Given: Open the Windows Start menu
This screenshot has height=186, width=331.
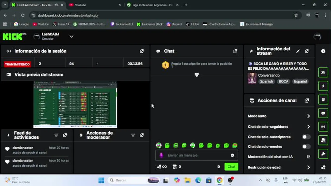Looking at the screenshot, I should (101, 180).
